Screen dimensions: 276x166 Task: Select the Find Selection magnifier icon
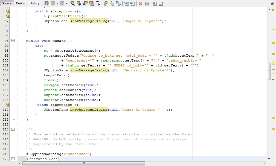pos(73,3)
